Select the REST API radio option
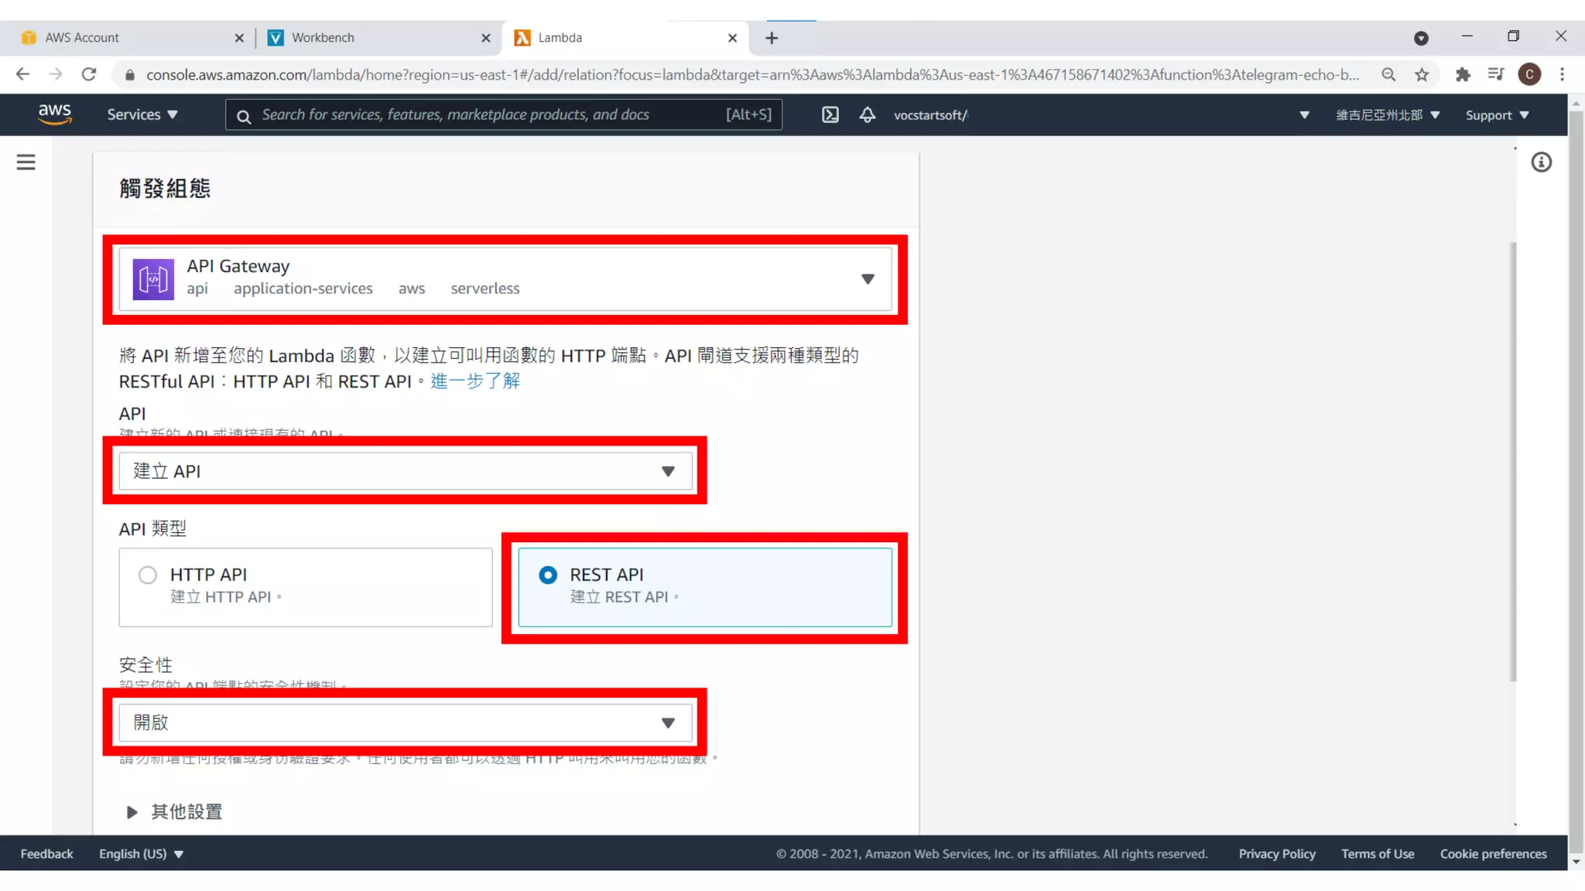Viewport: 1585px width, 891px height. (548, 575)
